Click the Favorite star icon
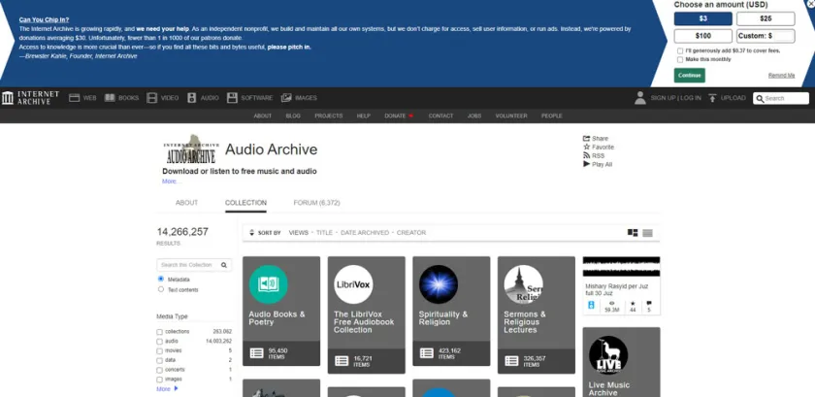The width and height of the screenshot is (815, 397). pos(586,147)
